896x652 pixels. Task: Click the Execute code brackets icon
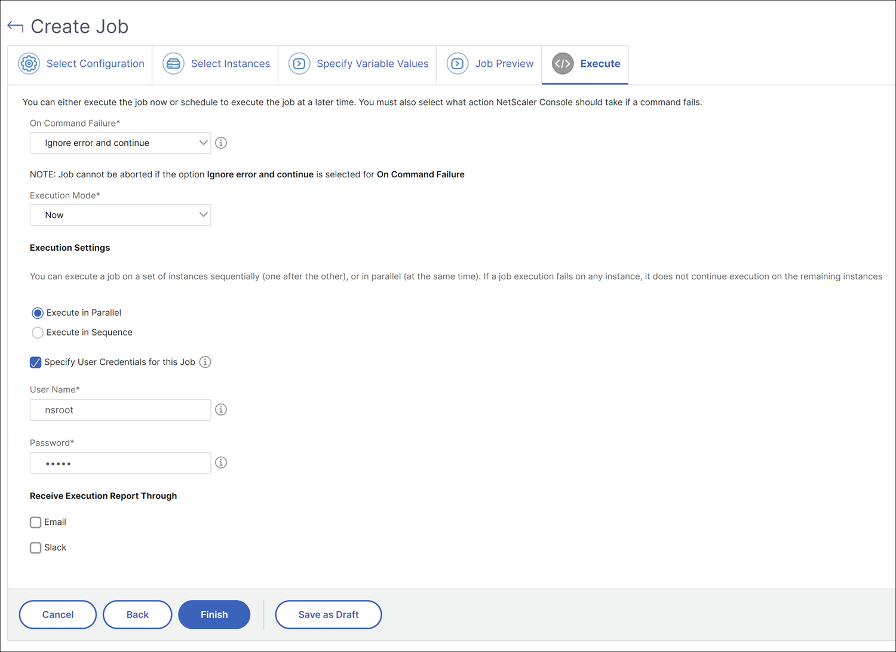[x=563, y=63]
